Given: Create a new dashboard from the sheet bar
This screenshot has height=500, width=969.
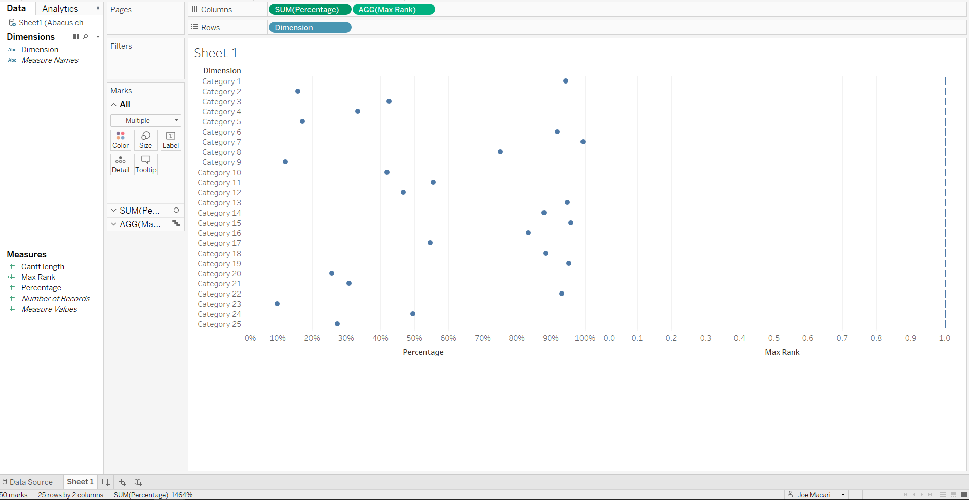Looking at the screenshot, I should click(x=122, y=482).
